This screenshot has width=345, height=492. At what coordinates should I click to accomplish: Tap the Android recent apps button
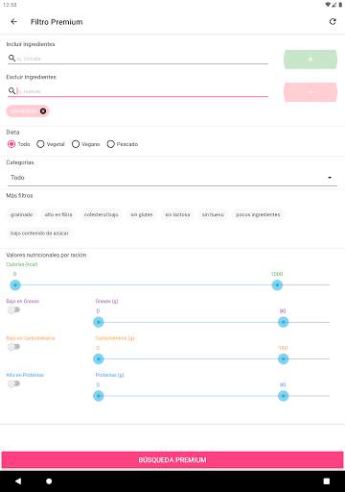point(327,480)
